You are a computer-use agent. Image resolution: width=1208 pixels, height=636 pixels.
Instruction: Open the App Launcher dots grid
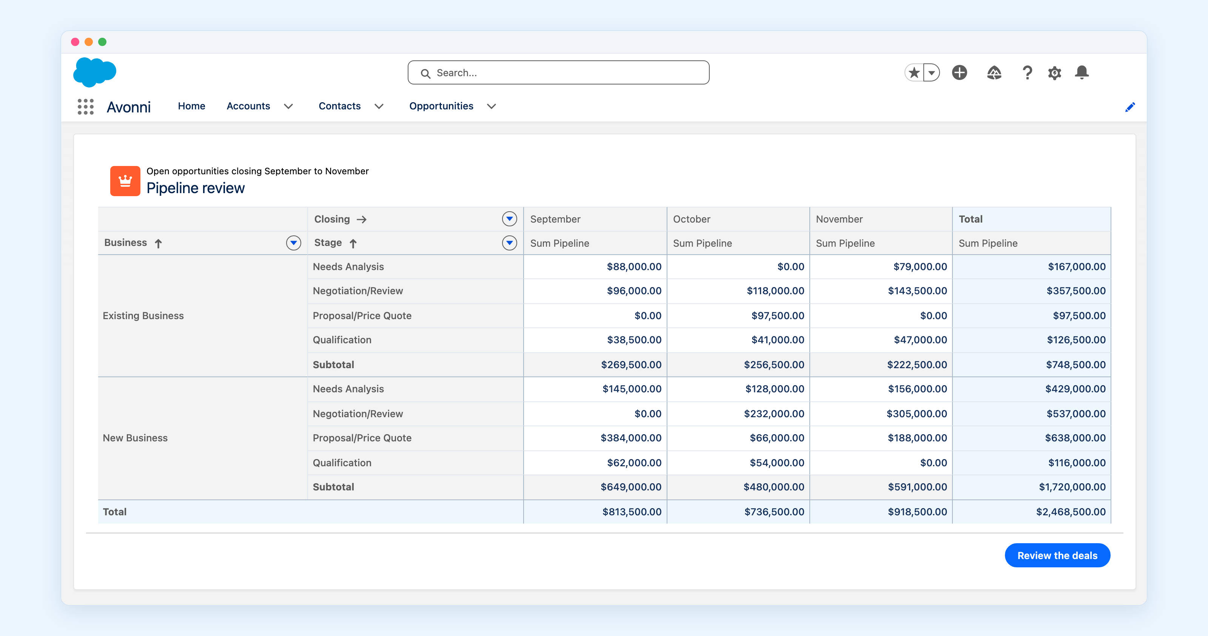85,106
